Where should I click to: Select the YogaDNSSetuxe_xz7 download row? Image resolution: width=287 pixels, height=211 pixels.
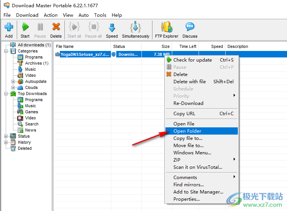click(170, 54)
